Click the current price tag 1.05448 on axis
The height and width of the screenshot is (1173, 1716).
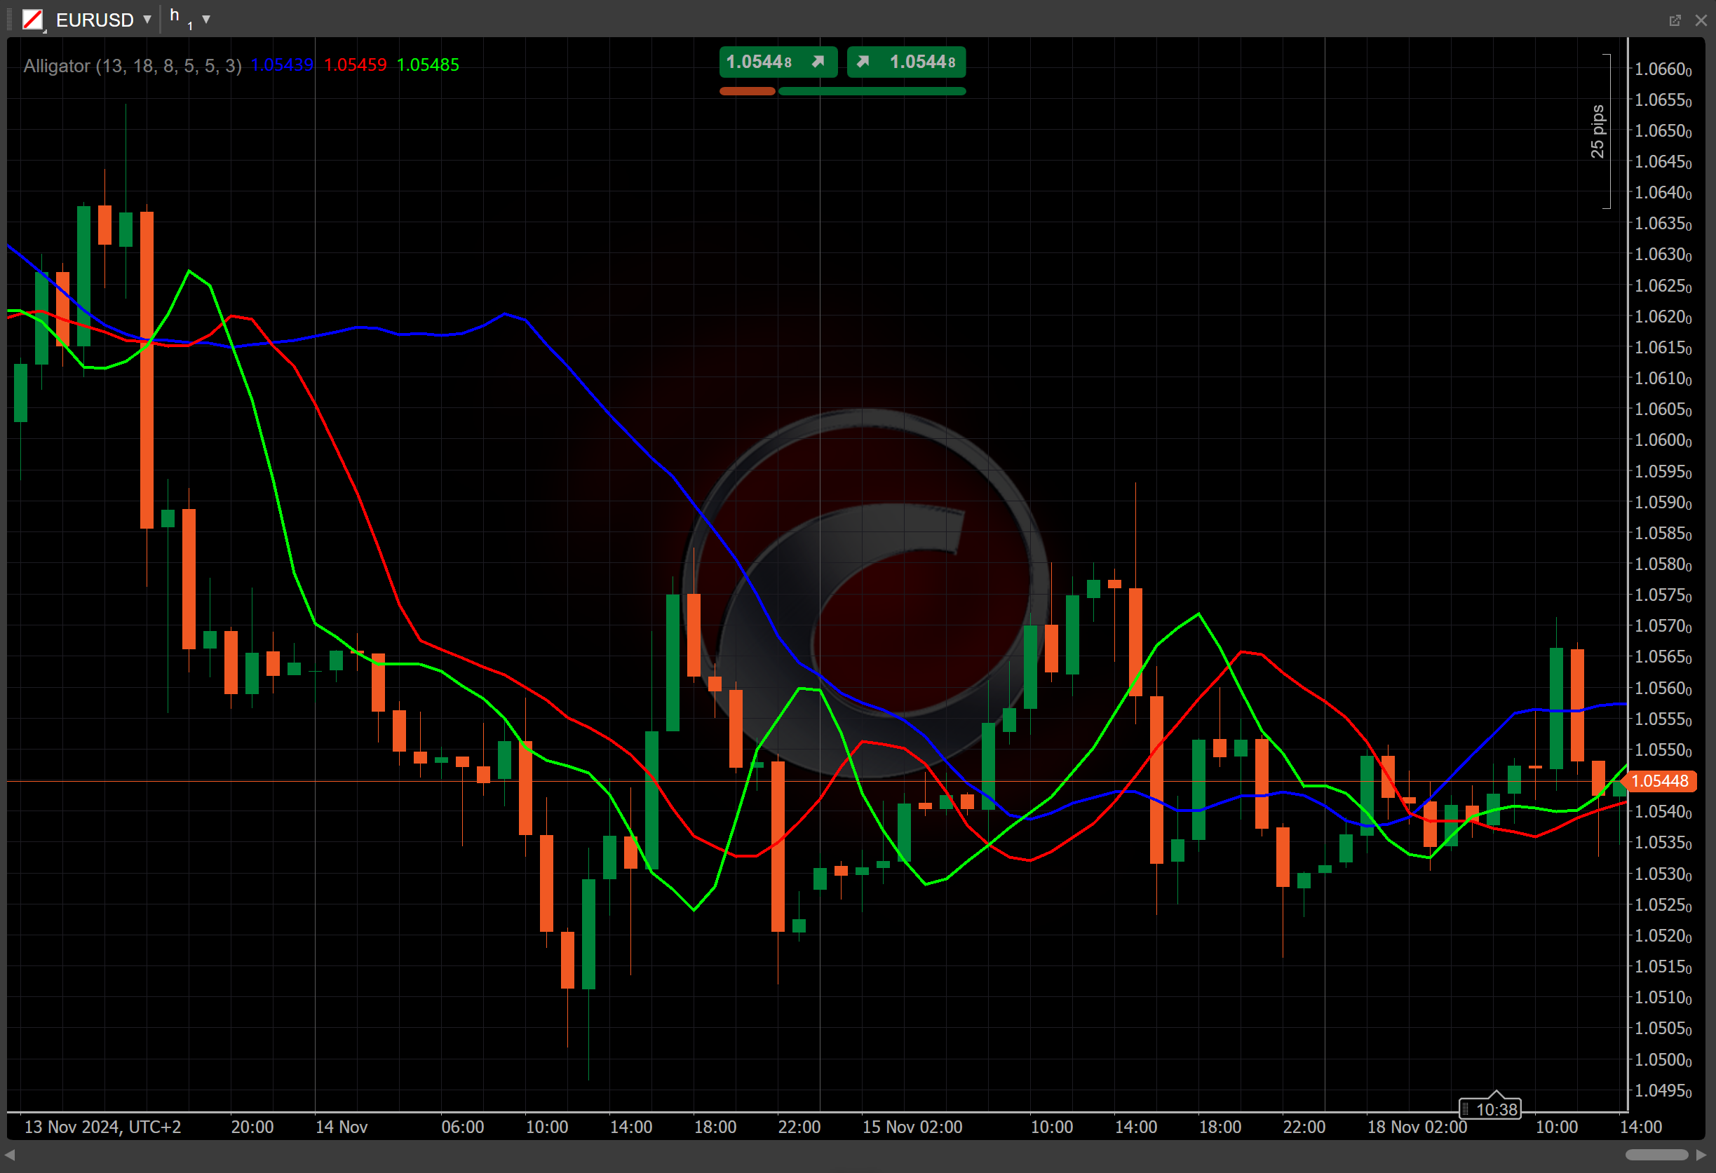(1661, 781)
